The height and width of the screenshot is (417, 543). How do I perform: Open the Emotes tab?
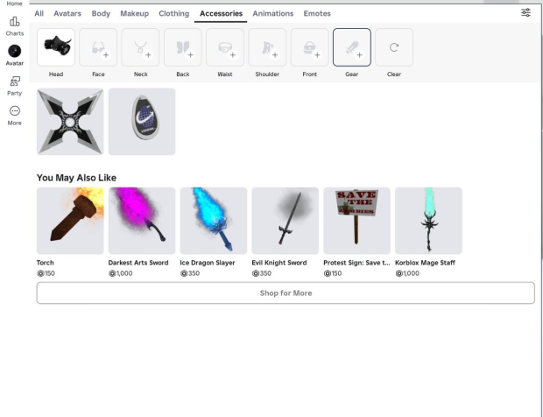[x=317, y=14]
